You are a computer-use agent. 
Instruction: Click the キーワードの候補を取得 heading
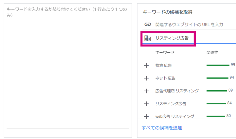[167, 12]
